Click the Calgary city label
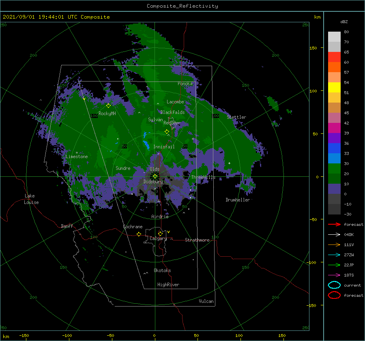 pos(158,238)
